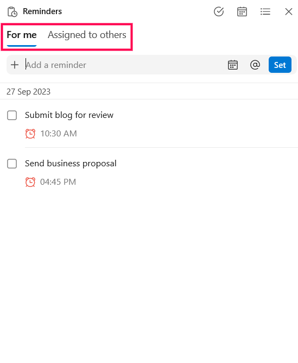Open the Send business proposal reminder

tap(71, 164)
